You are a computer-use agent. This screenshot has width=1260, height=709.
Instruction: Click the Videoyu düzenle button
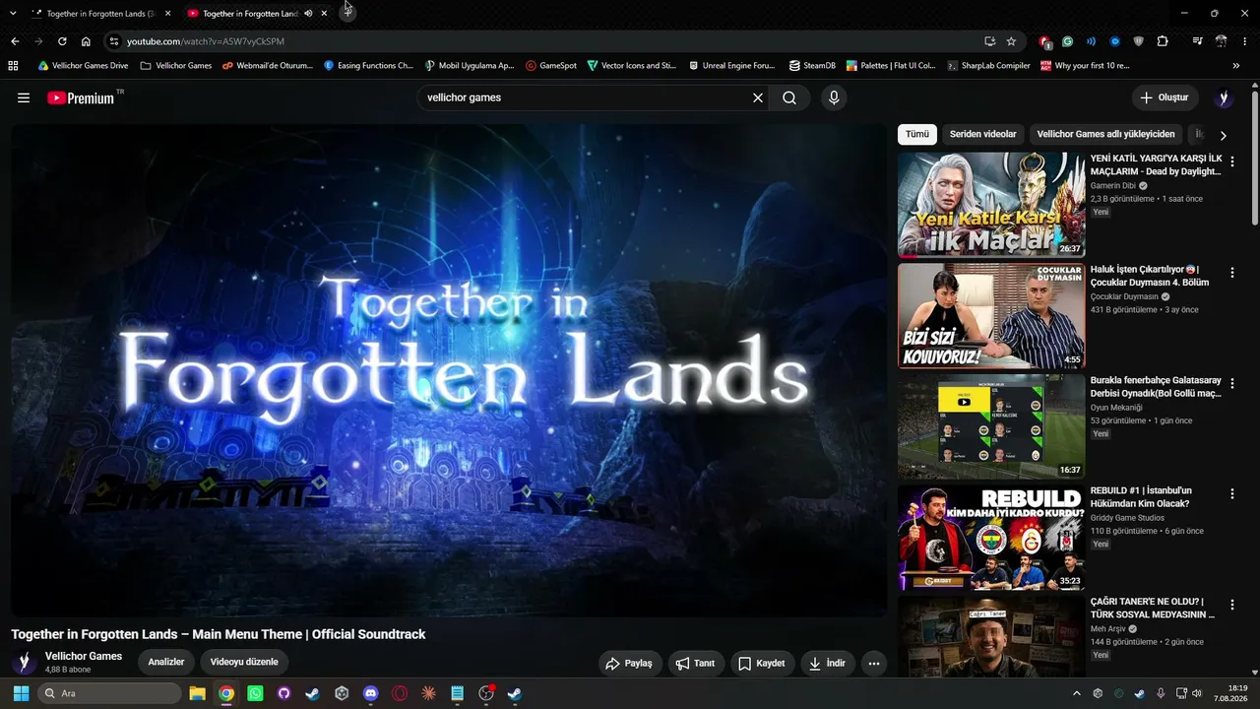pos(245,662)
